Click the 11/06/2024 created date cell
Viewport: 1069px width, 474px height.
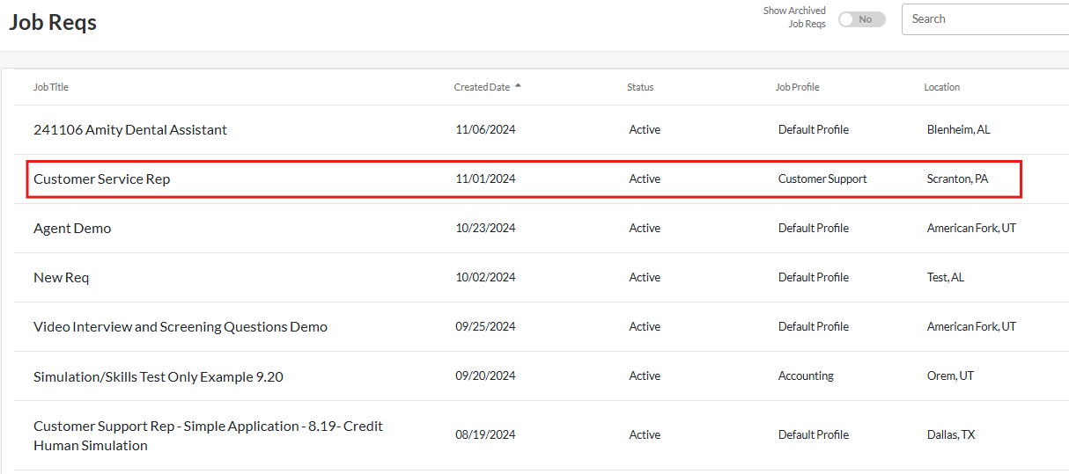(485, 129)
